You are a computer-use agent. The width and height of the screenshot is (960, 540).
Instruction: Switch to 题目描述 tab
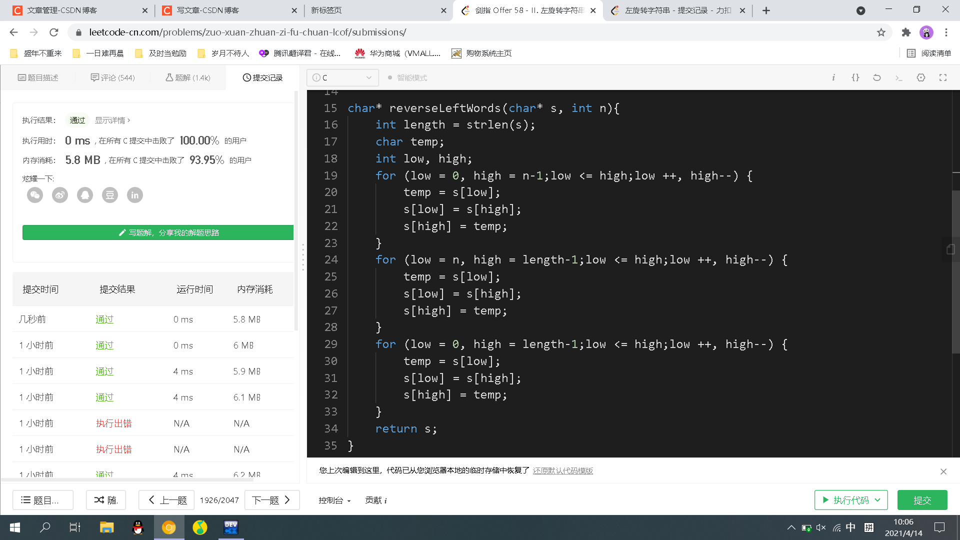click(x=38, y=77)
